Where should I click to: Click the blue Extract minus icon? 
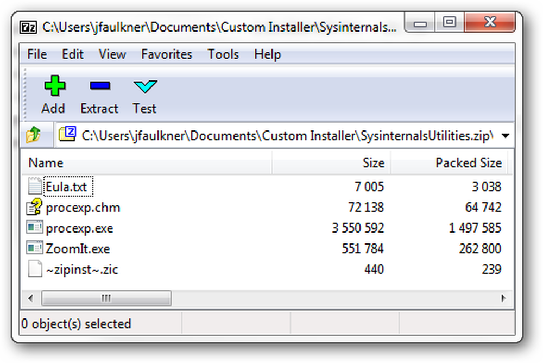(x=100, y=85)
